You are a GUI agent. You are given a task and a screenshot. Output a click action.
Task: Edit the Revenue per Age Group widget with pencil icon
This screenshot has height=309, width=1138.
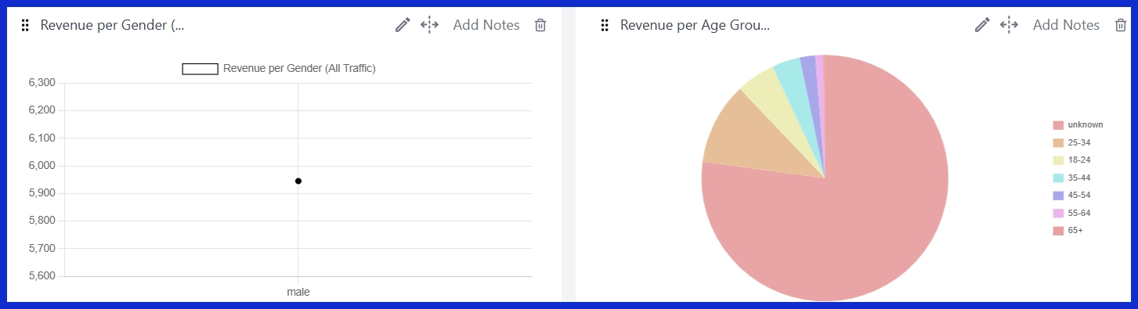pos(982,25)
